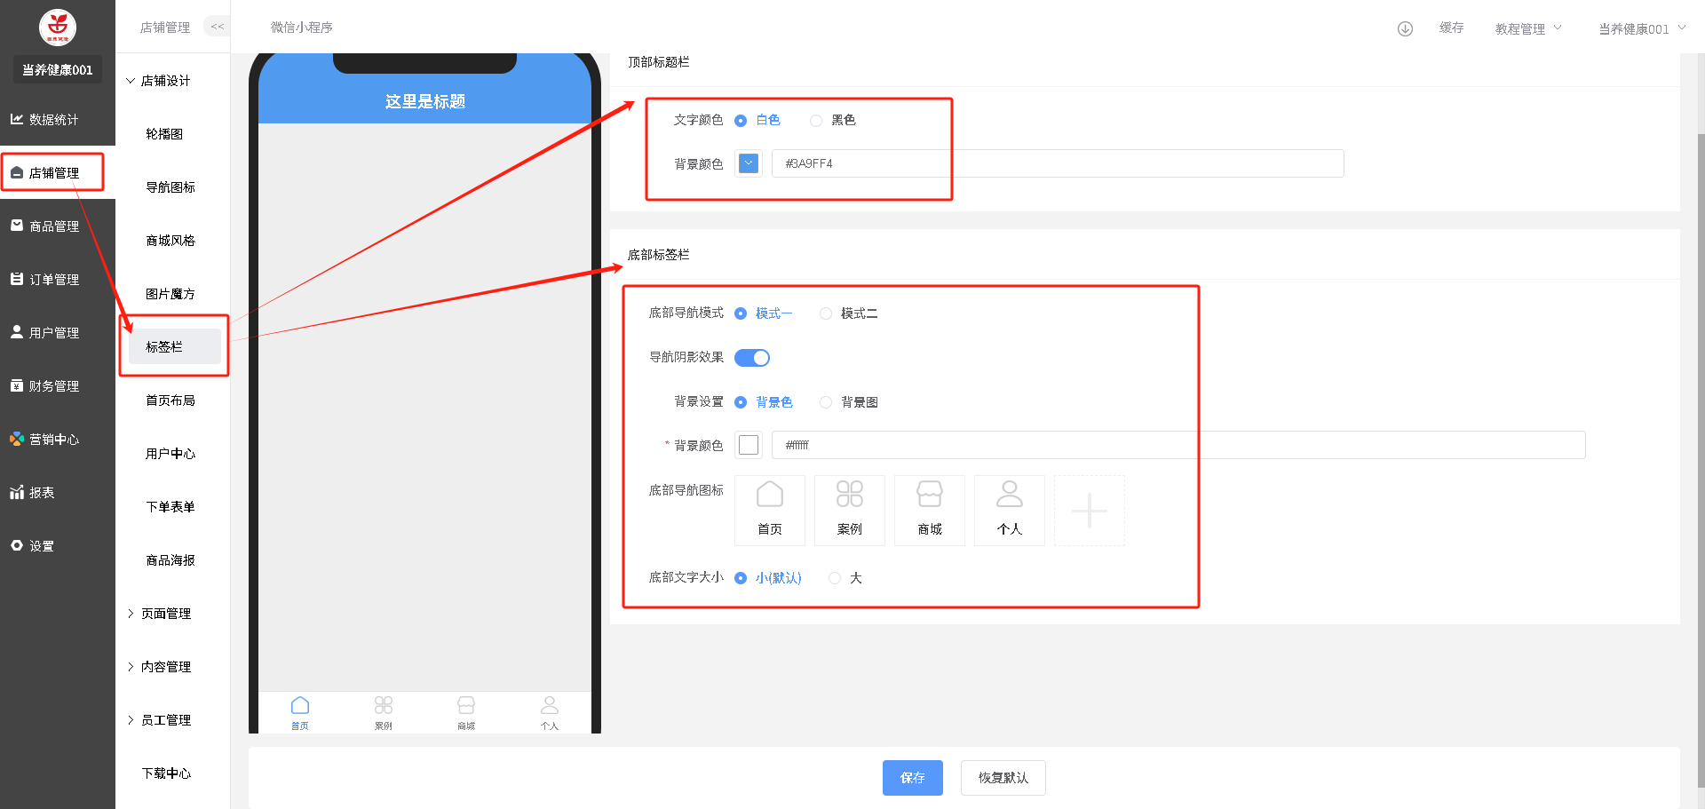Click the blue 保存 button

pos(912,778)
